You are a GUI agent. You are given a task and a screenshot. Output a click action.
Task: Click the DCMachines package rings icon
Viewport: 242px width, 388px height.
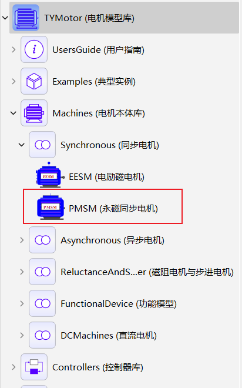[42, 335]
